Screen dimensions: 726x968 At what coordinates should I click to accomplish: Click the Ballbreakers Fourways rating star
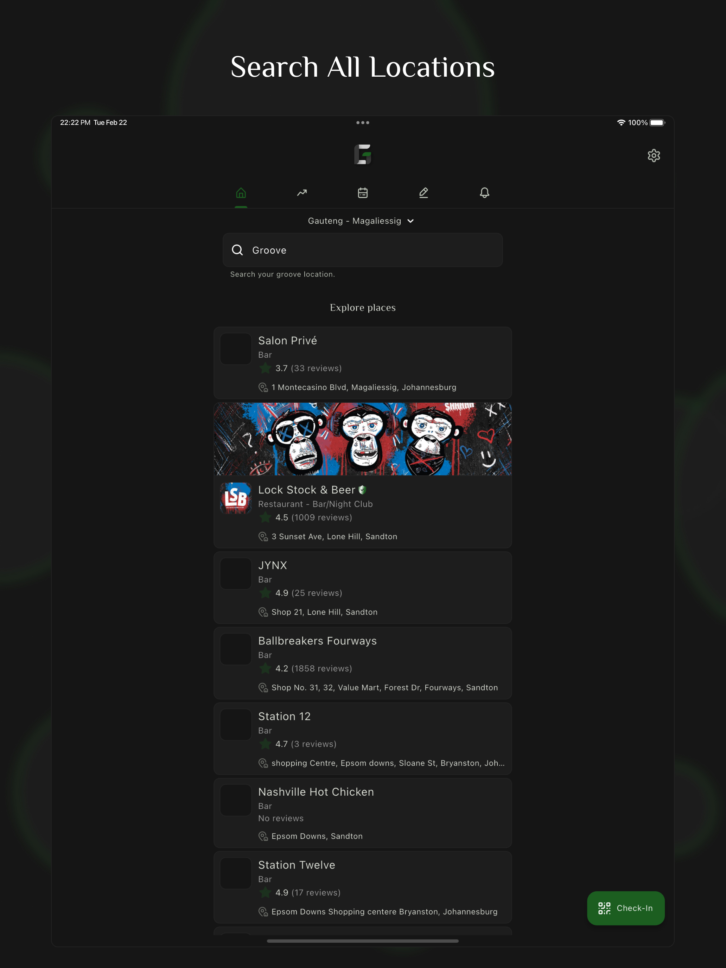(x=265, y=668)
